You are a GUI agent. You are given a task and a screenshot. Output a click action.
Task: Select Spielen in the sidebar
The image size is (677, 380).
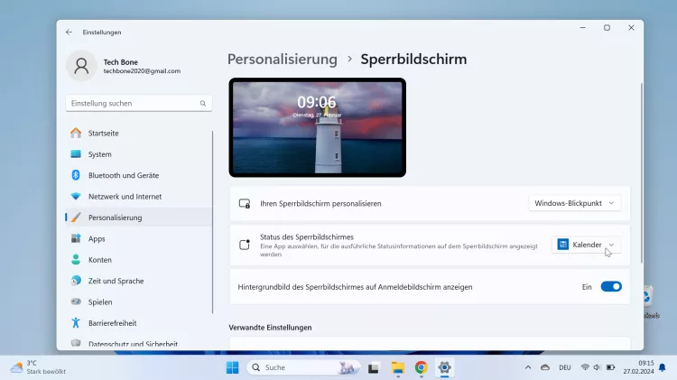(139, 301)
